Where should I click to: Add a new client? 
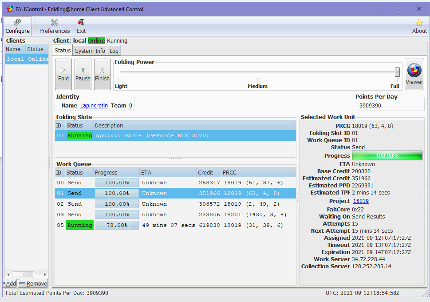tap(10, 284)
